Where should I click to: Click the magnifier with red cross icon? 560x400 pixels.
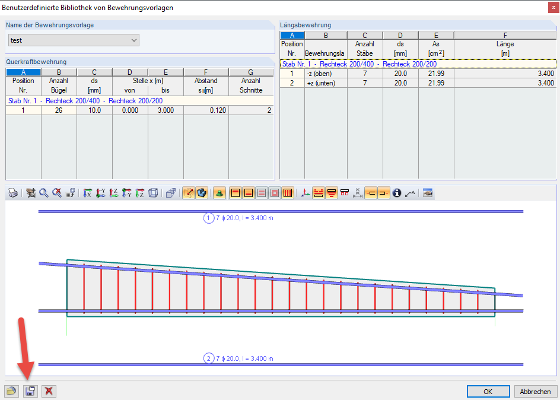click(57, 193)
